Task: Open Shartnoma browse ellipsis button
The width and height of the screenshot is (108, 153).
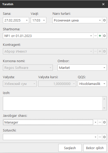Action: (x=96, y=36)
